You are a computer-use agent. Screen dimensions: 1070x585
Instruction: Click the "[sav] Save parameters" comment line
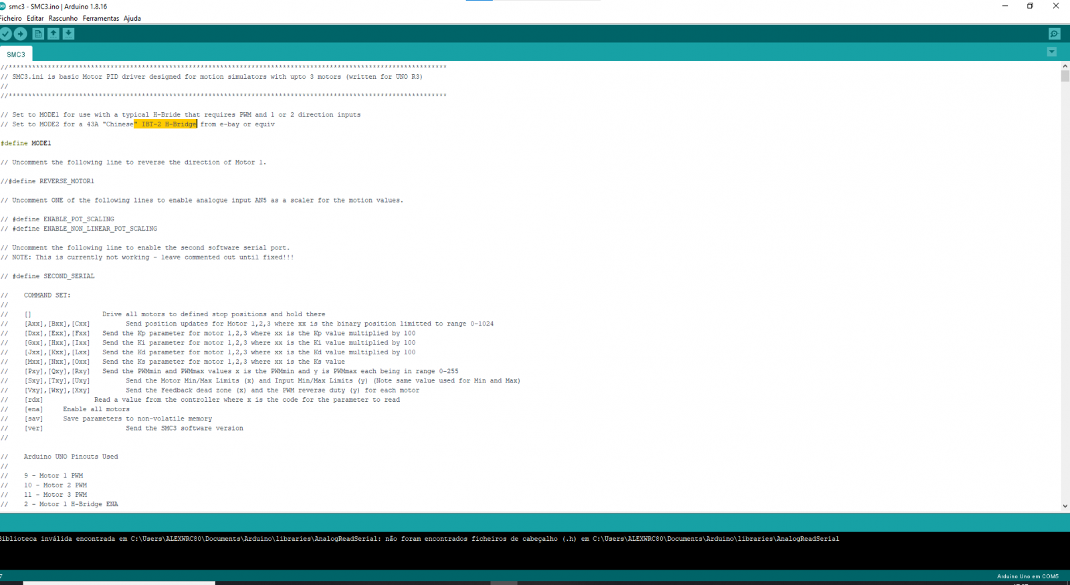(106, 419)
